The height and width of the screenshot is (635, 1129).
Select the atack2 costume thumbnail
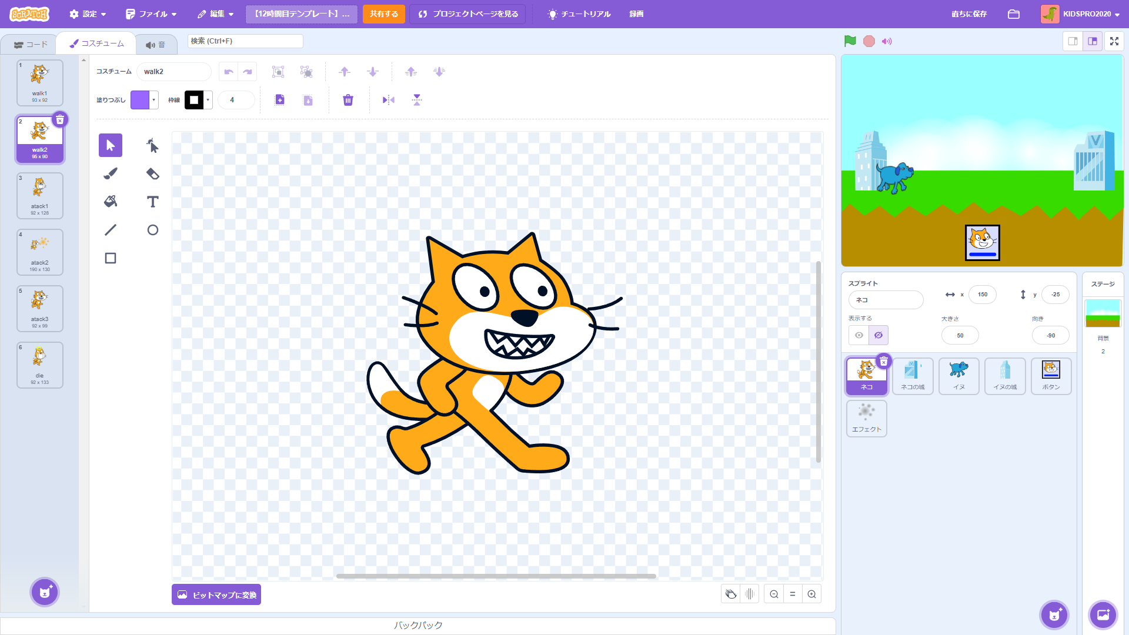coord(39,252)
